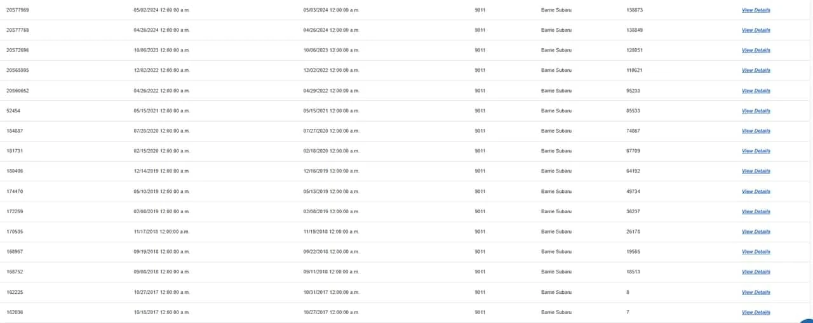Show details for record 180406
813x323 pixels.
tap(756, 171)
